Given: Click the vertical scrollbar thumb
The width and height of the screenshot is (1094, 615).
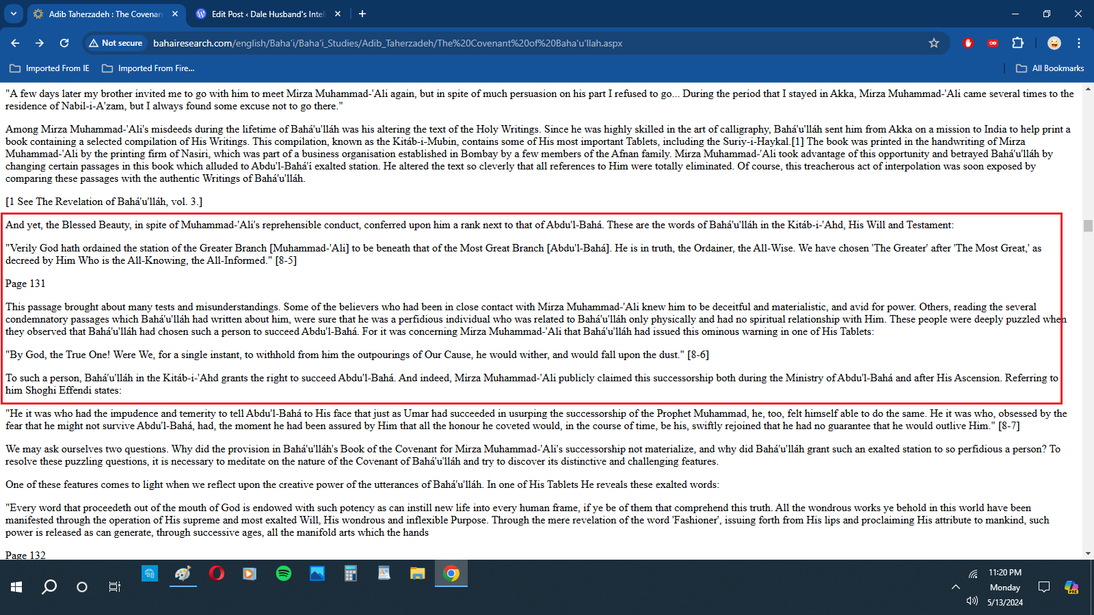Looking at the screenshot, I should coord(1088,225).
